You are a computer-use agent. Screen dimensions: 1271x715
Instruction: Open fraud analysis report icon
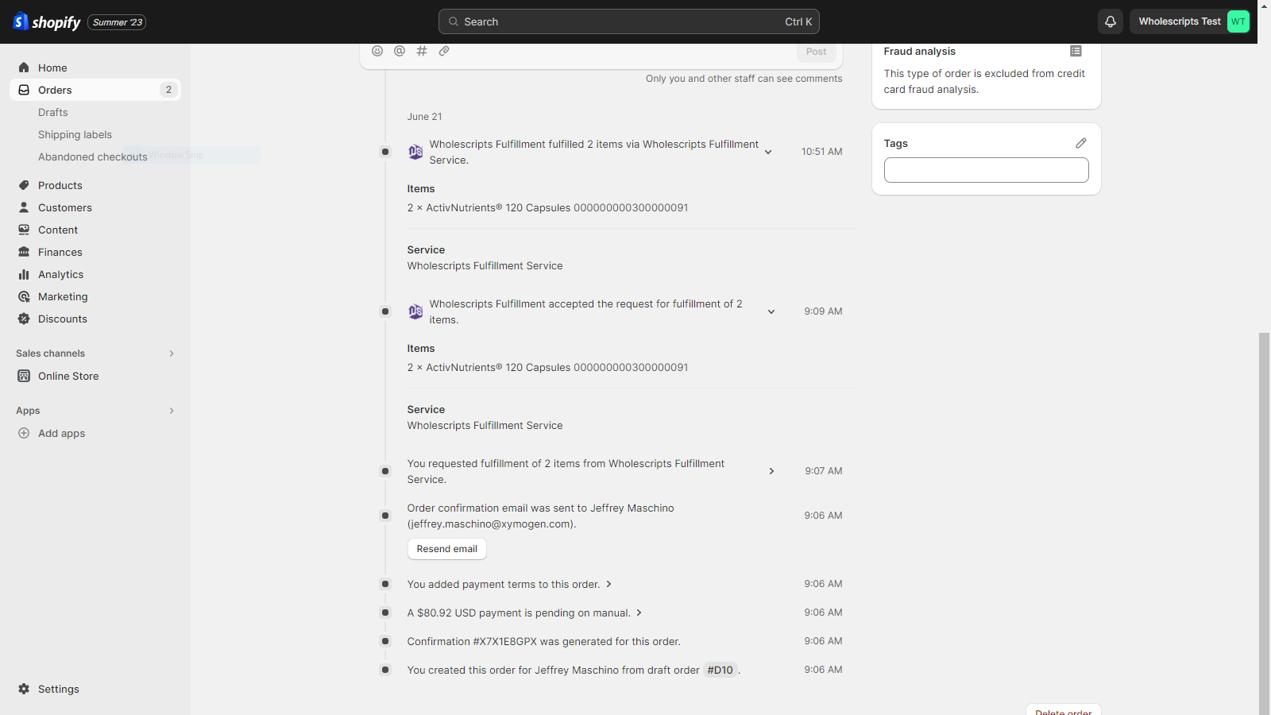1076,51
